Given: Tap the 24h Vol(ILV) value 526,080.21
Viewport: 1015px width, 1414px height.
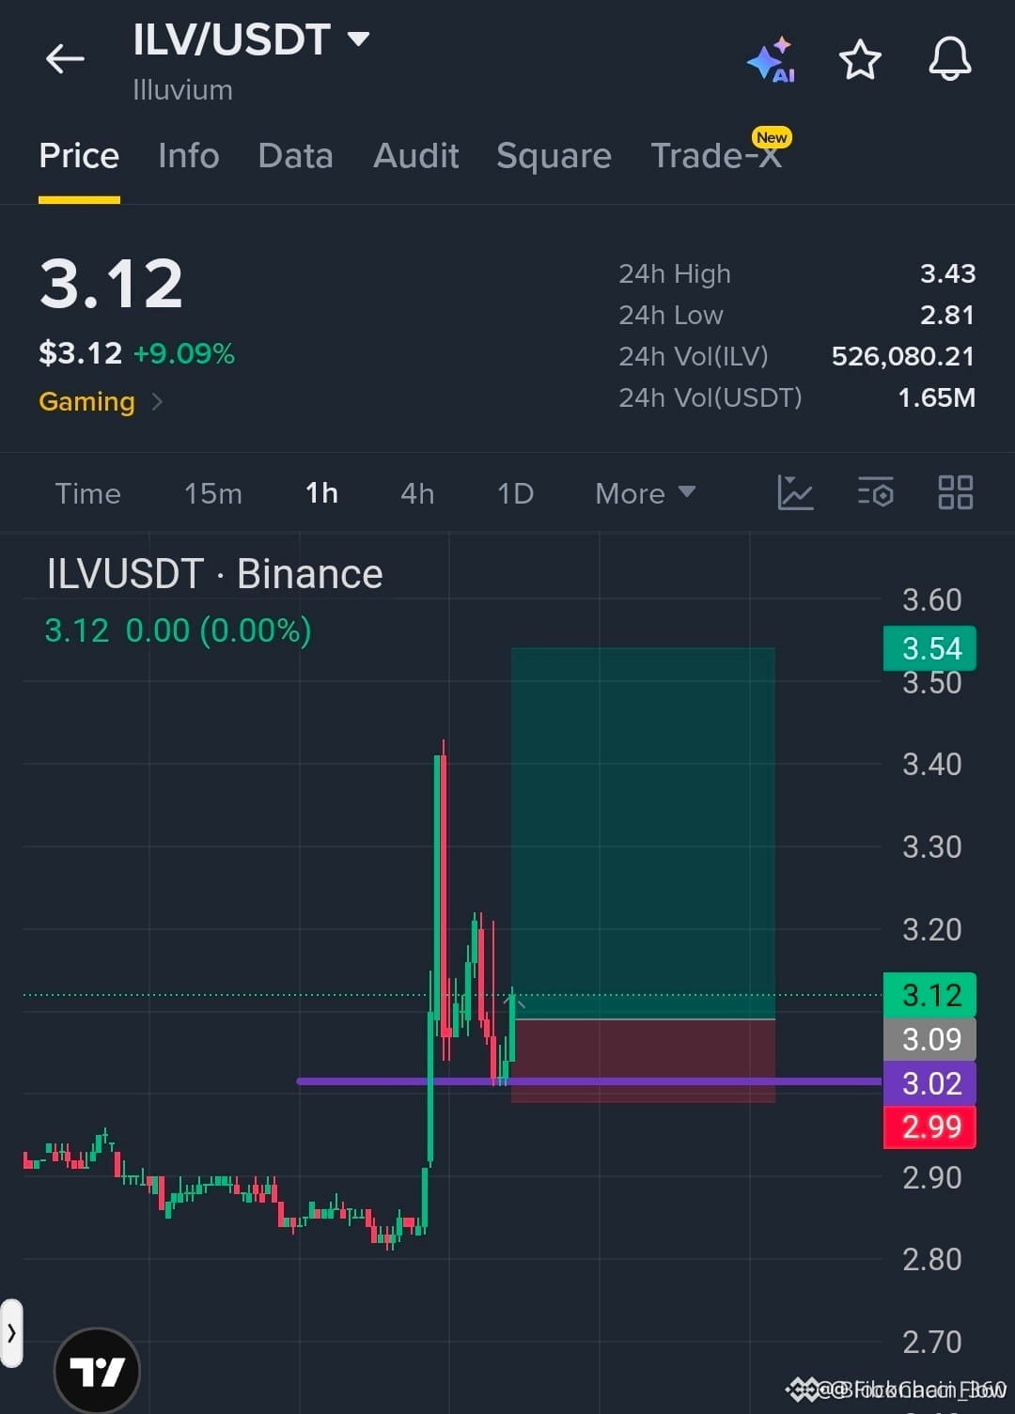Looking at the screenshot, I should (x=903, y=356).
